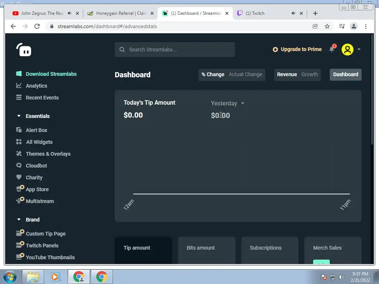This screenshot has width=379, height=284.
Task: Close the Honeygain Referral tab
Action: click(152, 13)
